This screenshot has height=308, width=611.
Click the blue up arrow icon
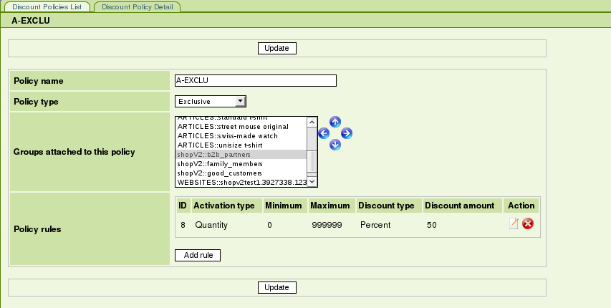tap(335, 122)
